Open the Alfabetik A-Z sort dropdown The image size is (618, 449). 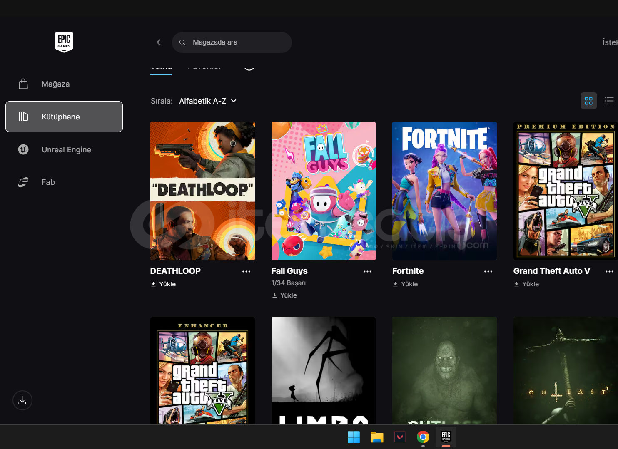208,101
